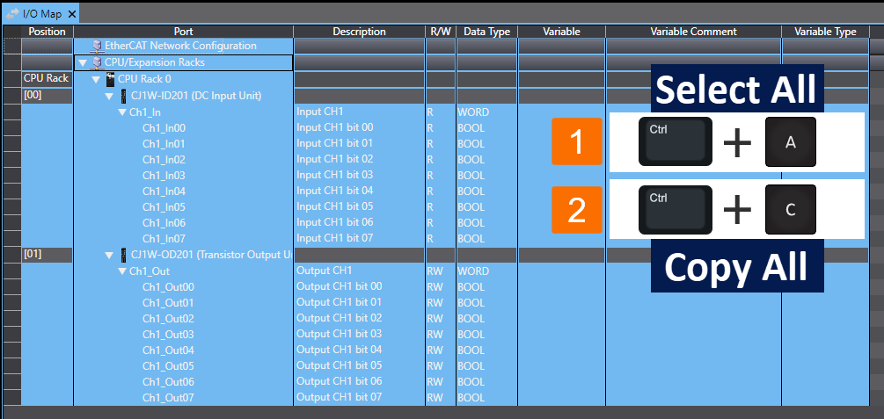Click the Data Type column header
The height and width of the screenshot is (419, 884).
pyautogui.click(x=487, y=32)
